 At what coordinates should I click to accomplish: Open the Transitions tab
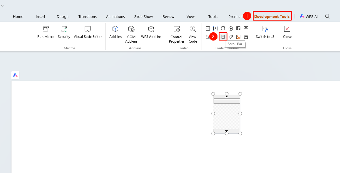[x=88, y=17]
